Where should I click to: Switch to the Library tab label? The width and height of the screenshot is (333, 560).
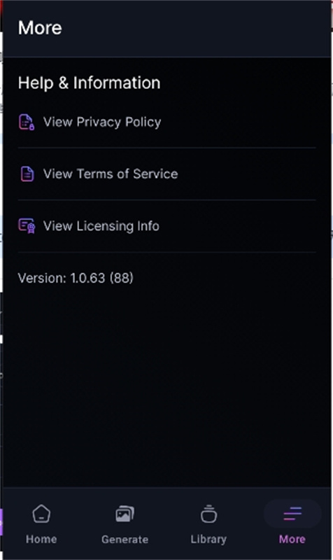click(x=208, y=539)
